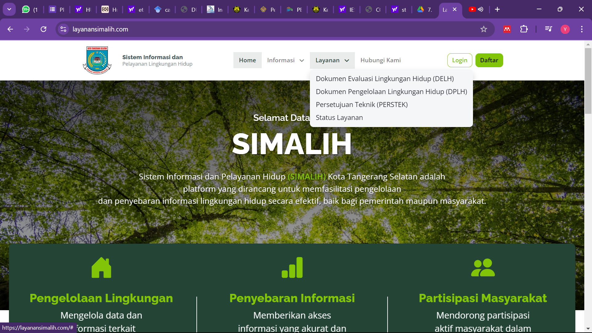Click the Pengelolaan Lingkungan heading
This screenshot has height=333, width=592.
101,298
